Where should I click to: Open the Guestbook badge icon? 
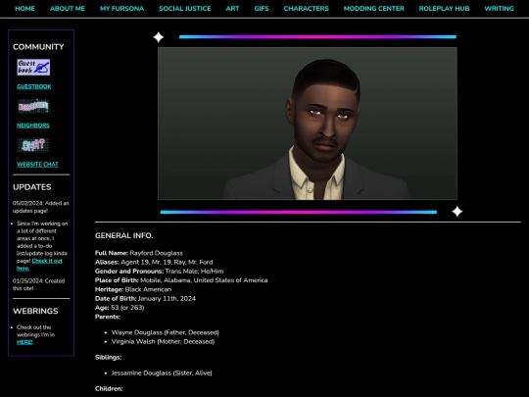coord(33,68)
